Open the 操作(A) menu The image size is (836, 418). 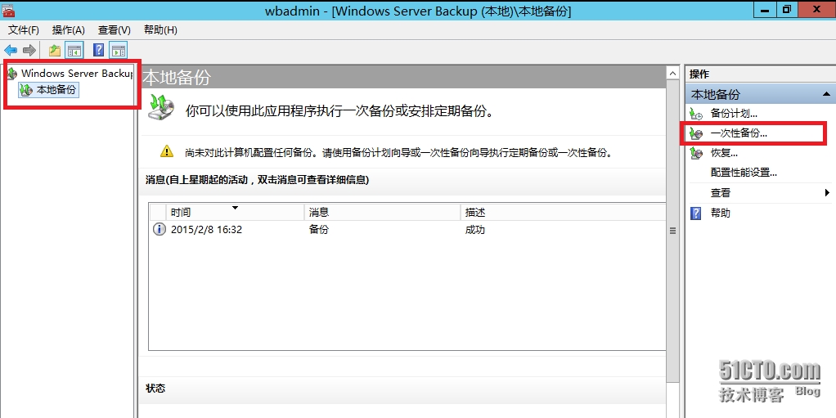point(68,29)
